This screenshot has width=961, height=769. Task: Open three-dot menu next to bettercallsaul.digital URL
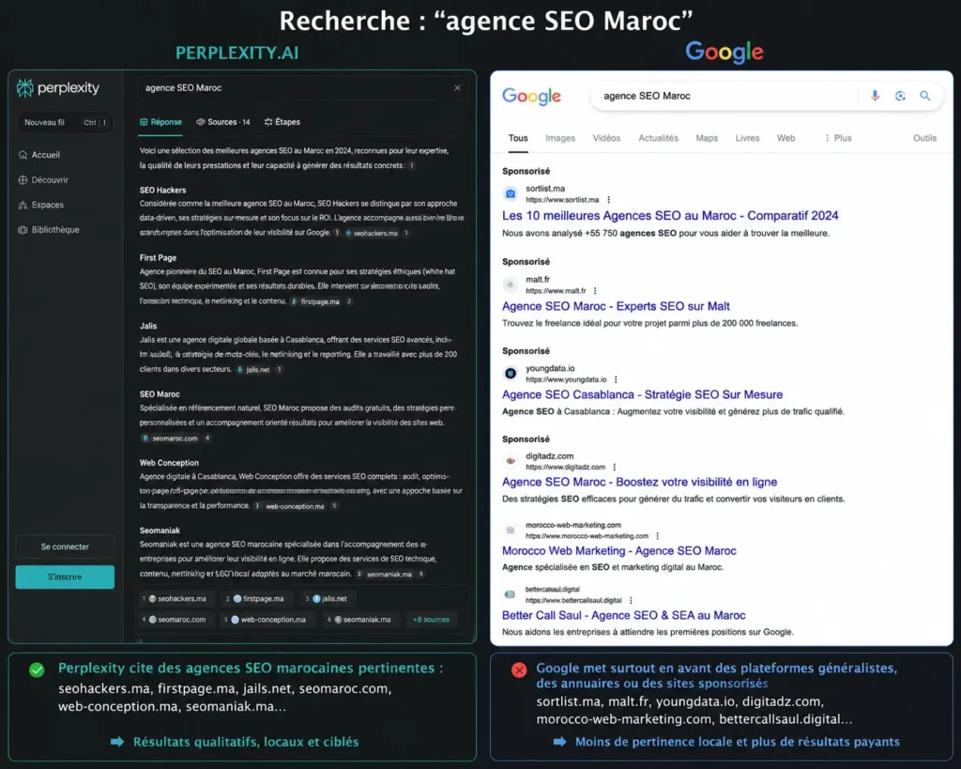tap(631, 600)
